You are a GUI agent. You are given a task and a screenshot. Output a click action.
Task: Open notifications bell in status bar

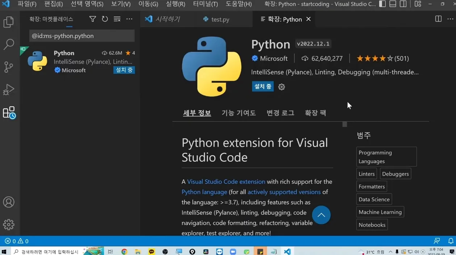(451, 241)
